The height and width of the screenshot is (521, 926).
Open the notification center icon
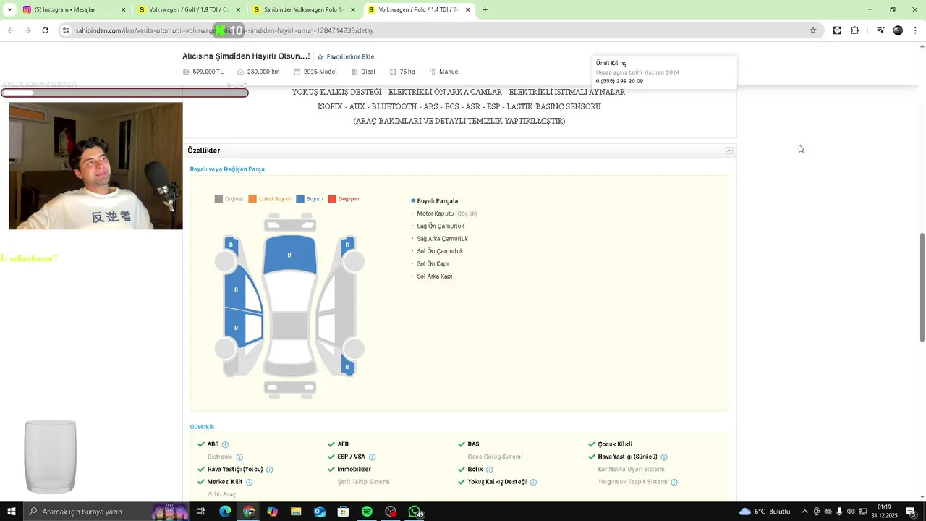click(x=911, y=512)
